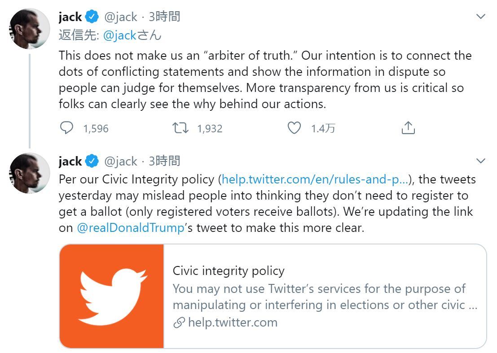497x353 pixels.
Task: Click the verified badge on the second tweet
Action: click(x=92, y=161)
